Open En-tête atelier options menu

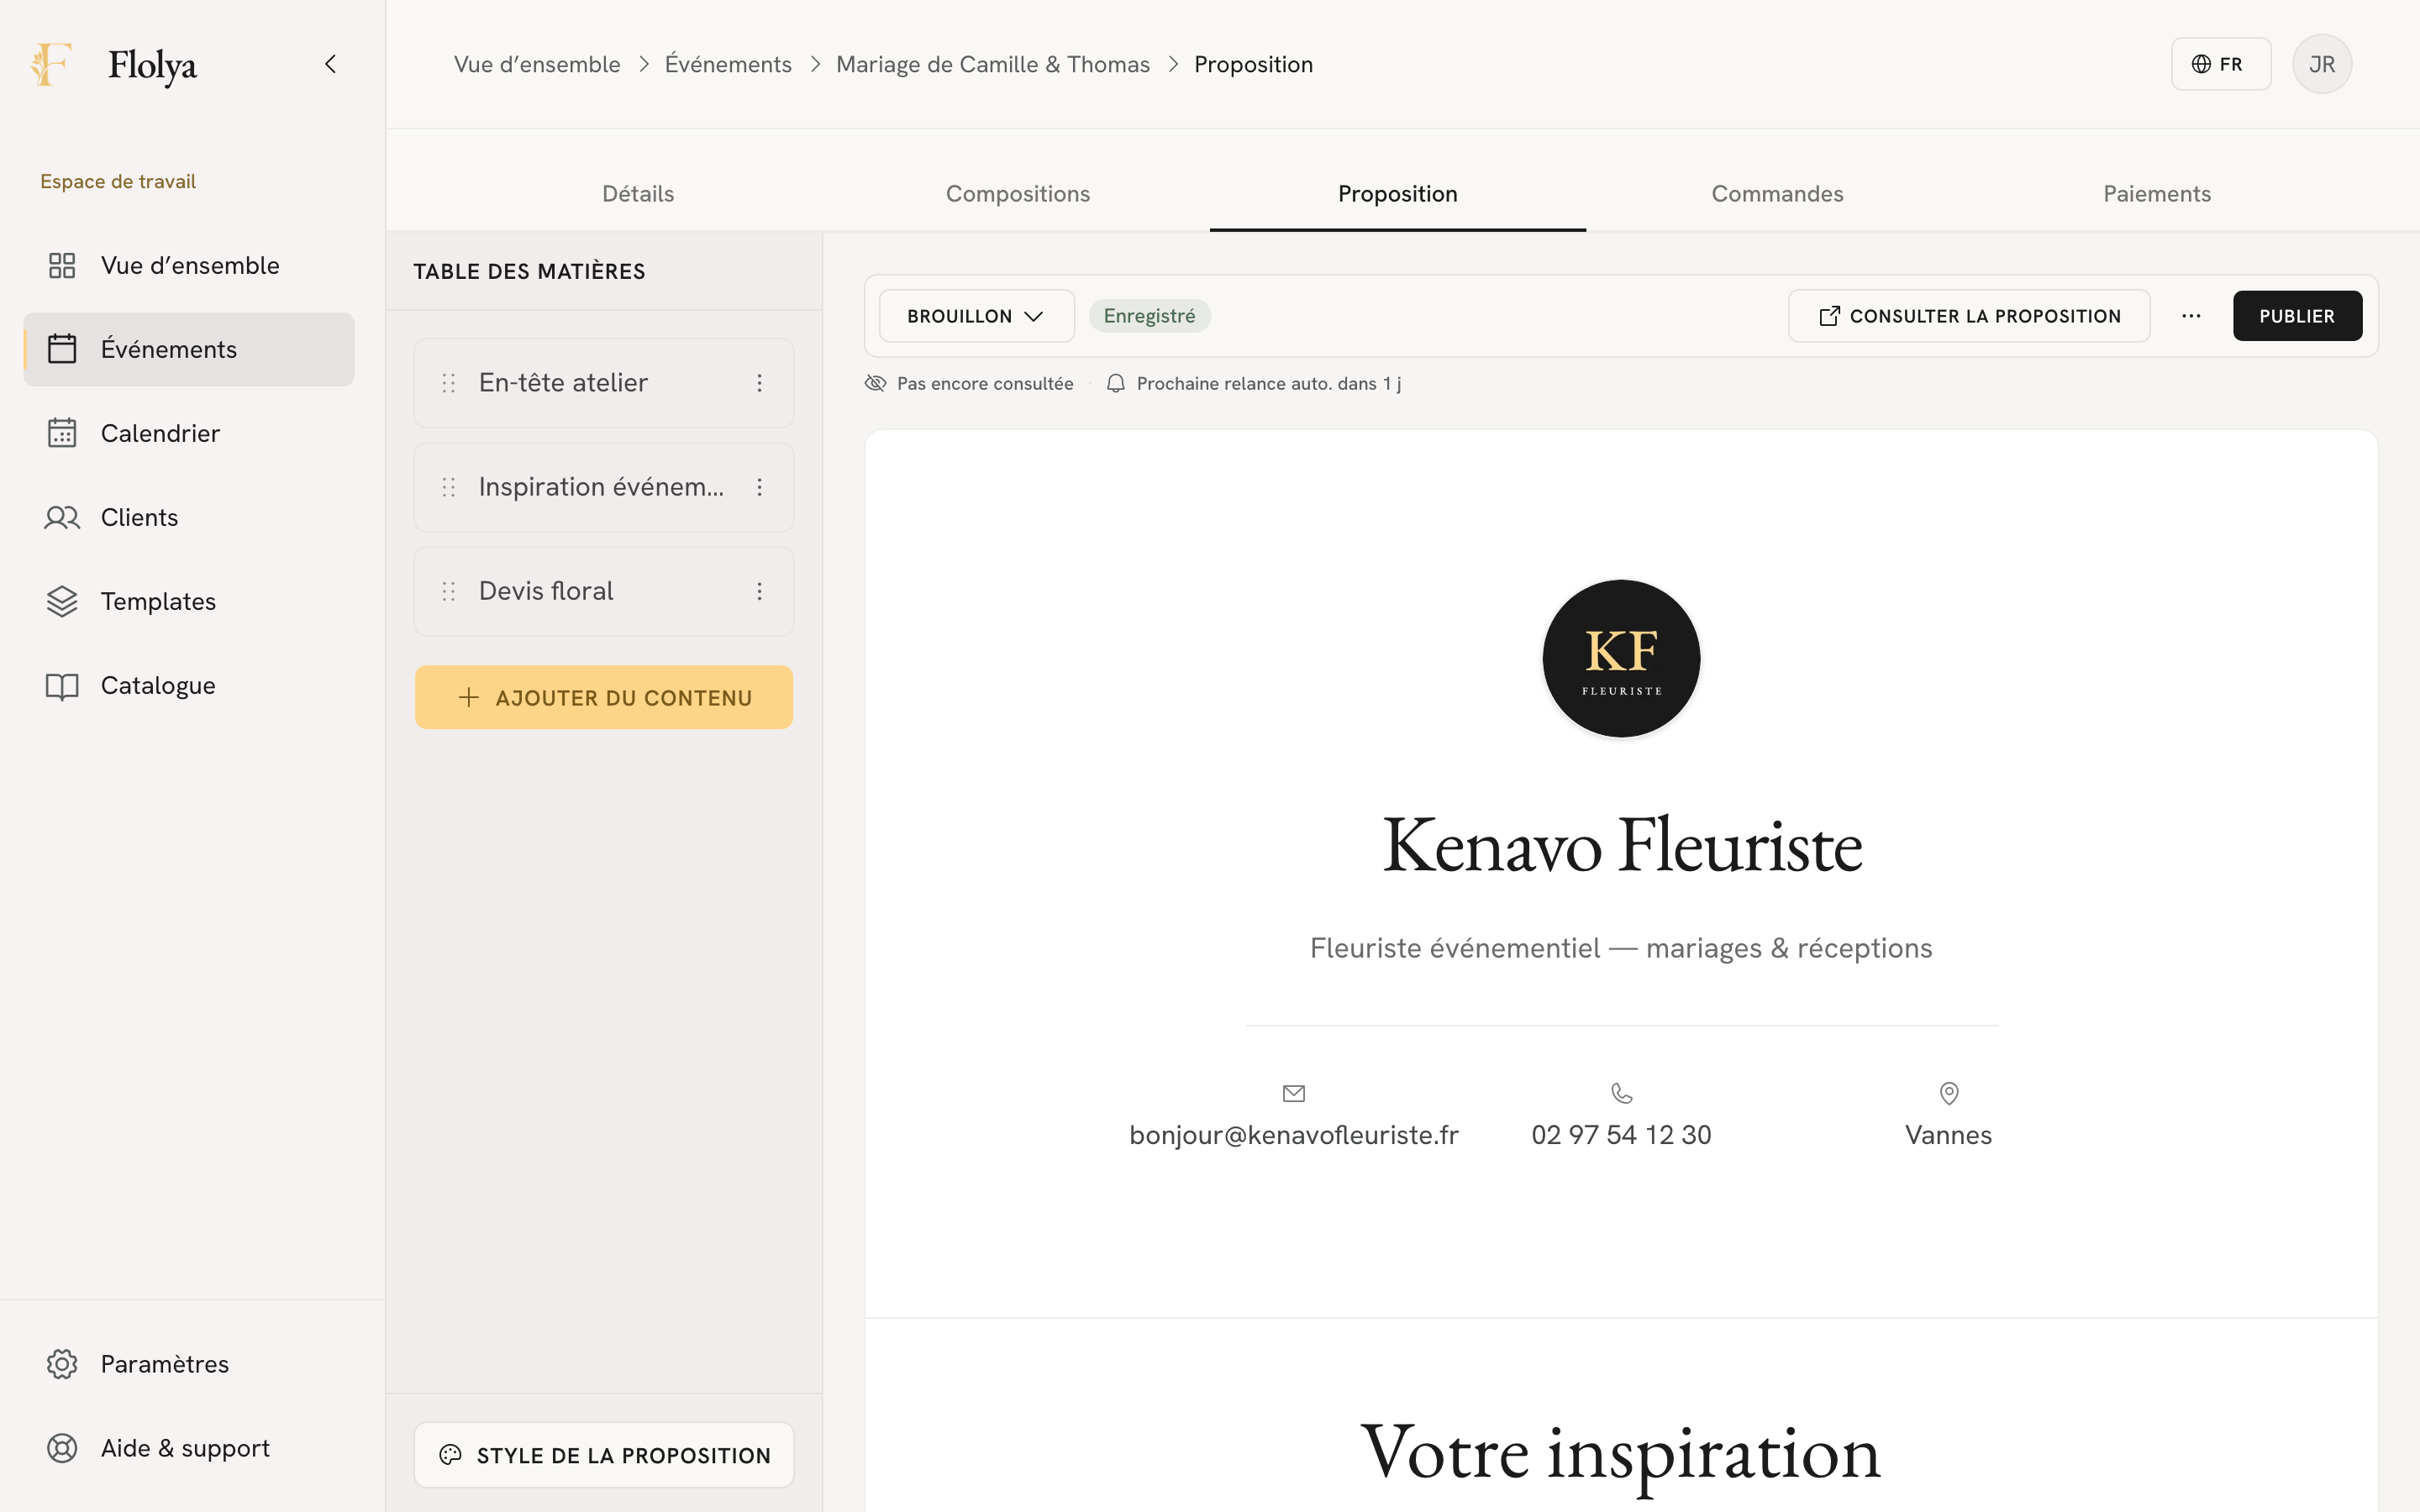point(760,383)
